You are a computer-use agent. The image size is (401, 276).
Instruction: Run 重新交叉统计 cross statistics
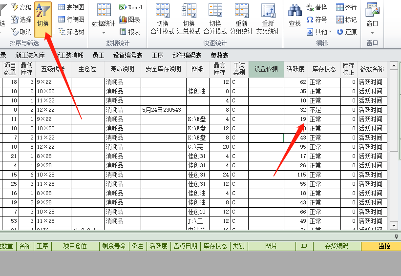tap(268, 19)
